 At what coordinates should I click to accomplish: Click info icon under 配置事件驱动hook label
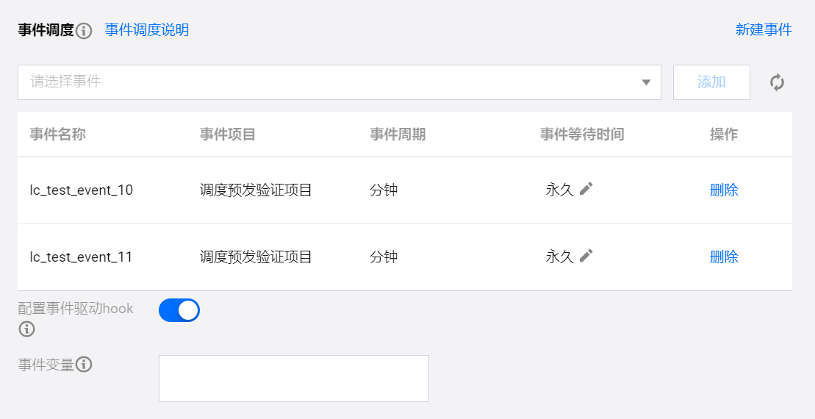[x=26, y=329]
